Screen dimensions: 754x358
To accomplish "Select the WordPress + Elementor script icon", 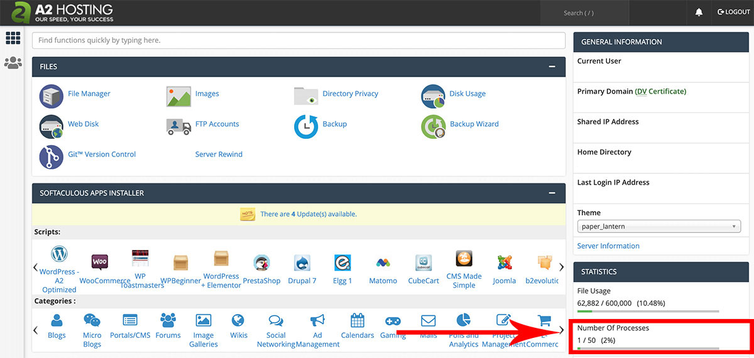I will coord(221,258).
